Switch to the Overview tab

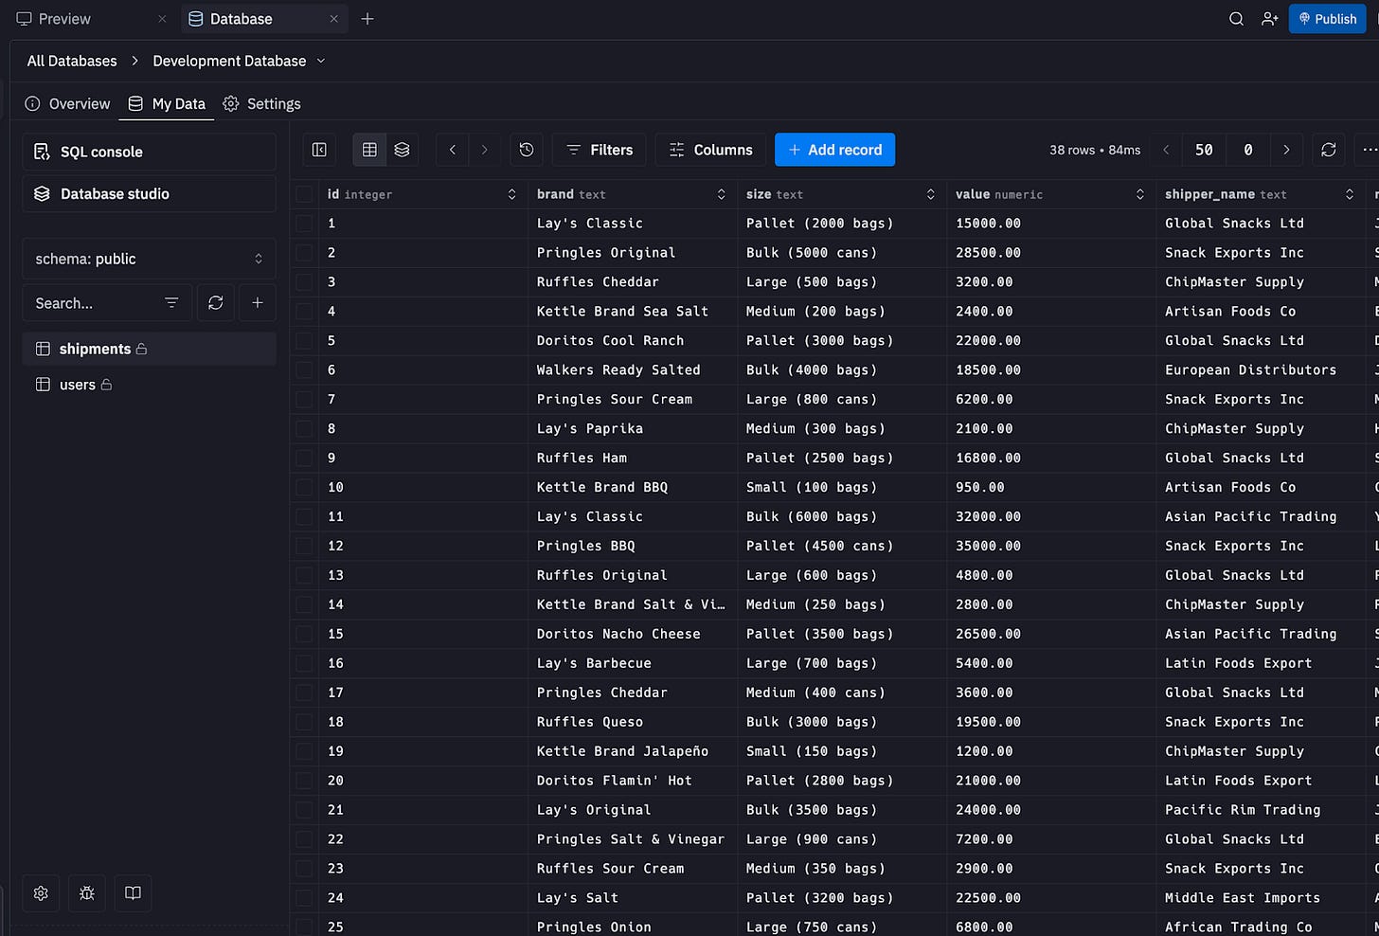tap(67, 104)
